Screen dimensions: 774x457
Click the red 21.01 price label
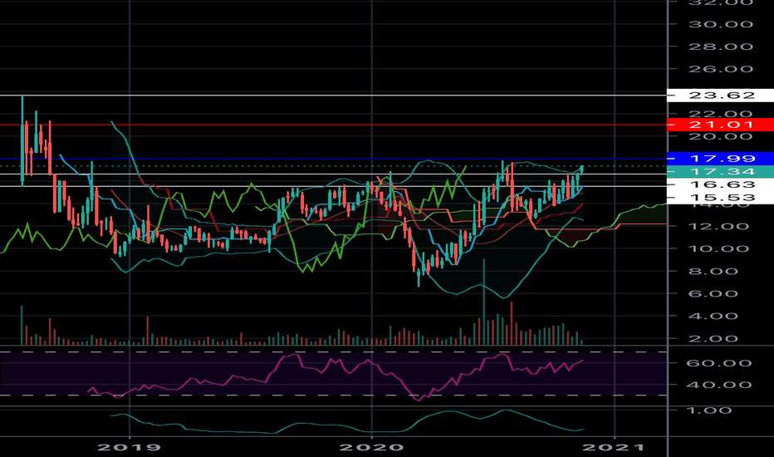coord(720,125)
